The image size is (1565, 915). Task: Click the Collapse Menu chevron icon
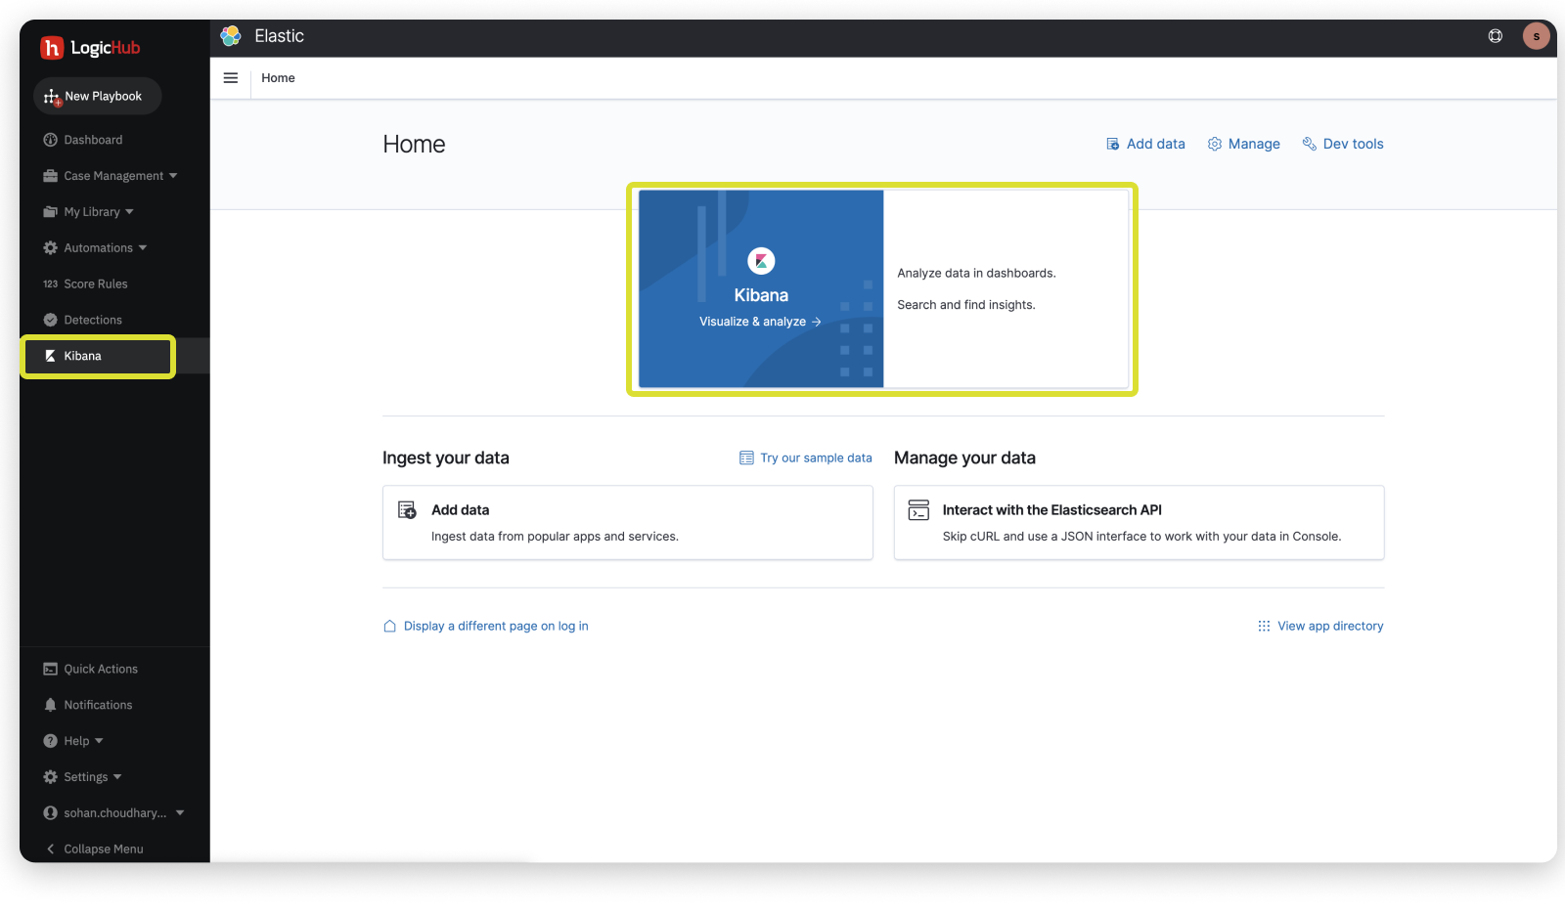(50, 850)
